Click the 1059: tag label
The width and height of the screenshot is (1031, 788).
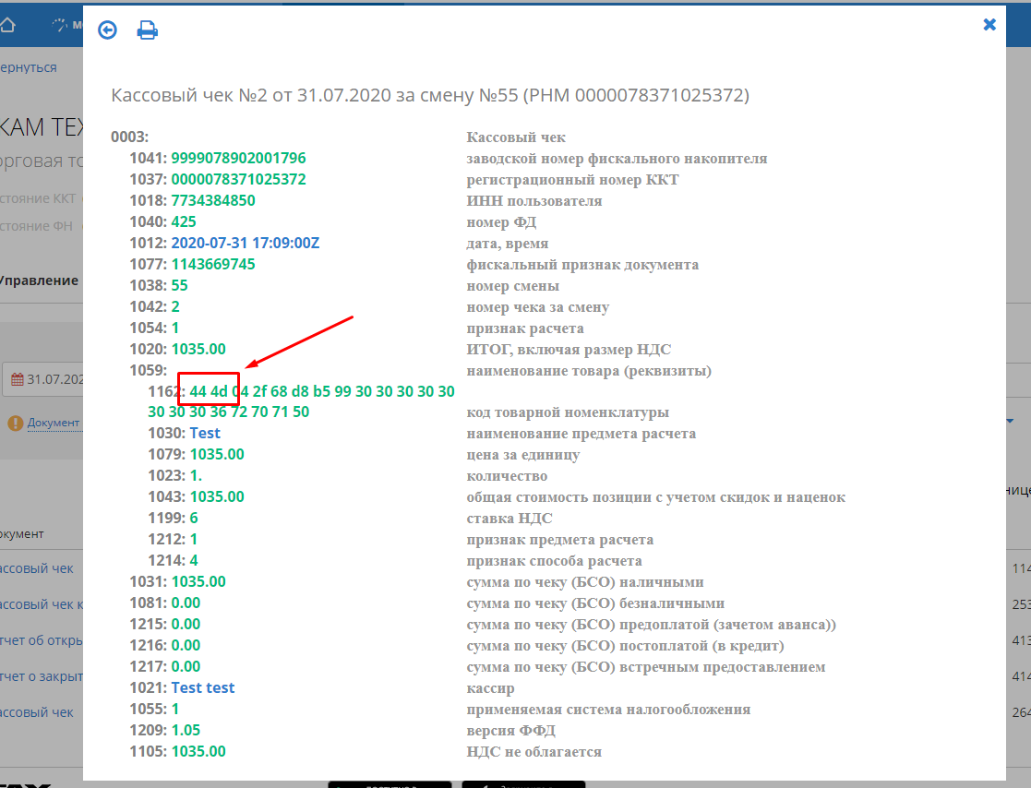pyautogui.click(x=148, y=370)
